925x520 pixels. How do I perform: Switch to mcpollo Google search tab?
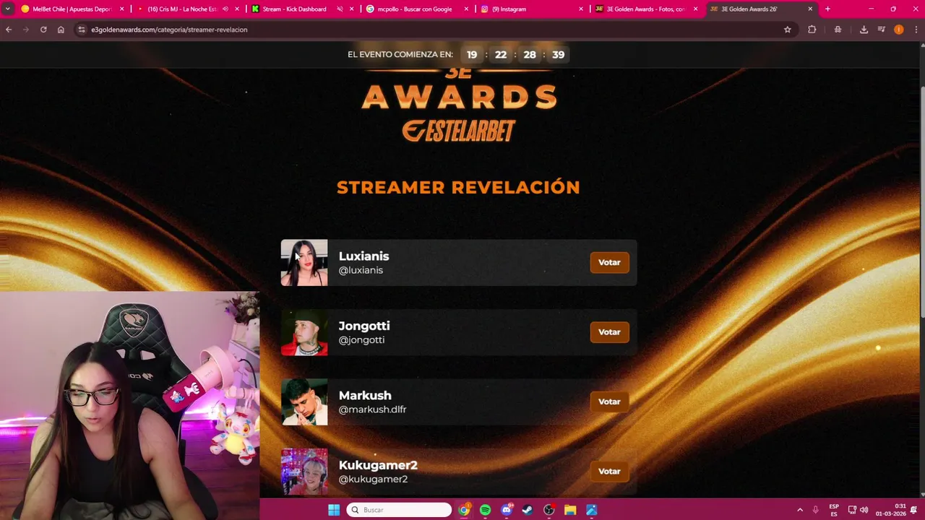click(x=416, y=9)
